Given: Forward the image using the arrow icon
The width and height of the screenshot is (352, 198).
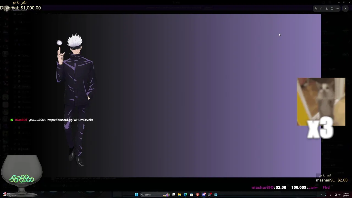Looking at the screenshot, I should [x=321, y=9].
